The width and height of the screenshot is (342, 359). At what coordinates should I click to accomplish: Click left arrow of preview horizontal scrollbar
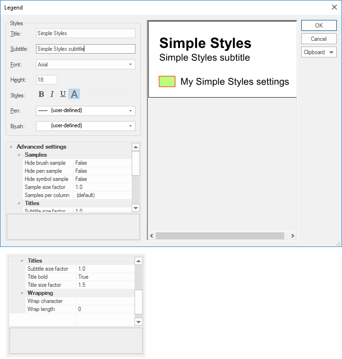tap(152, 236)
